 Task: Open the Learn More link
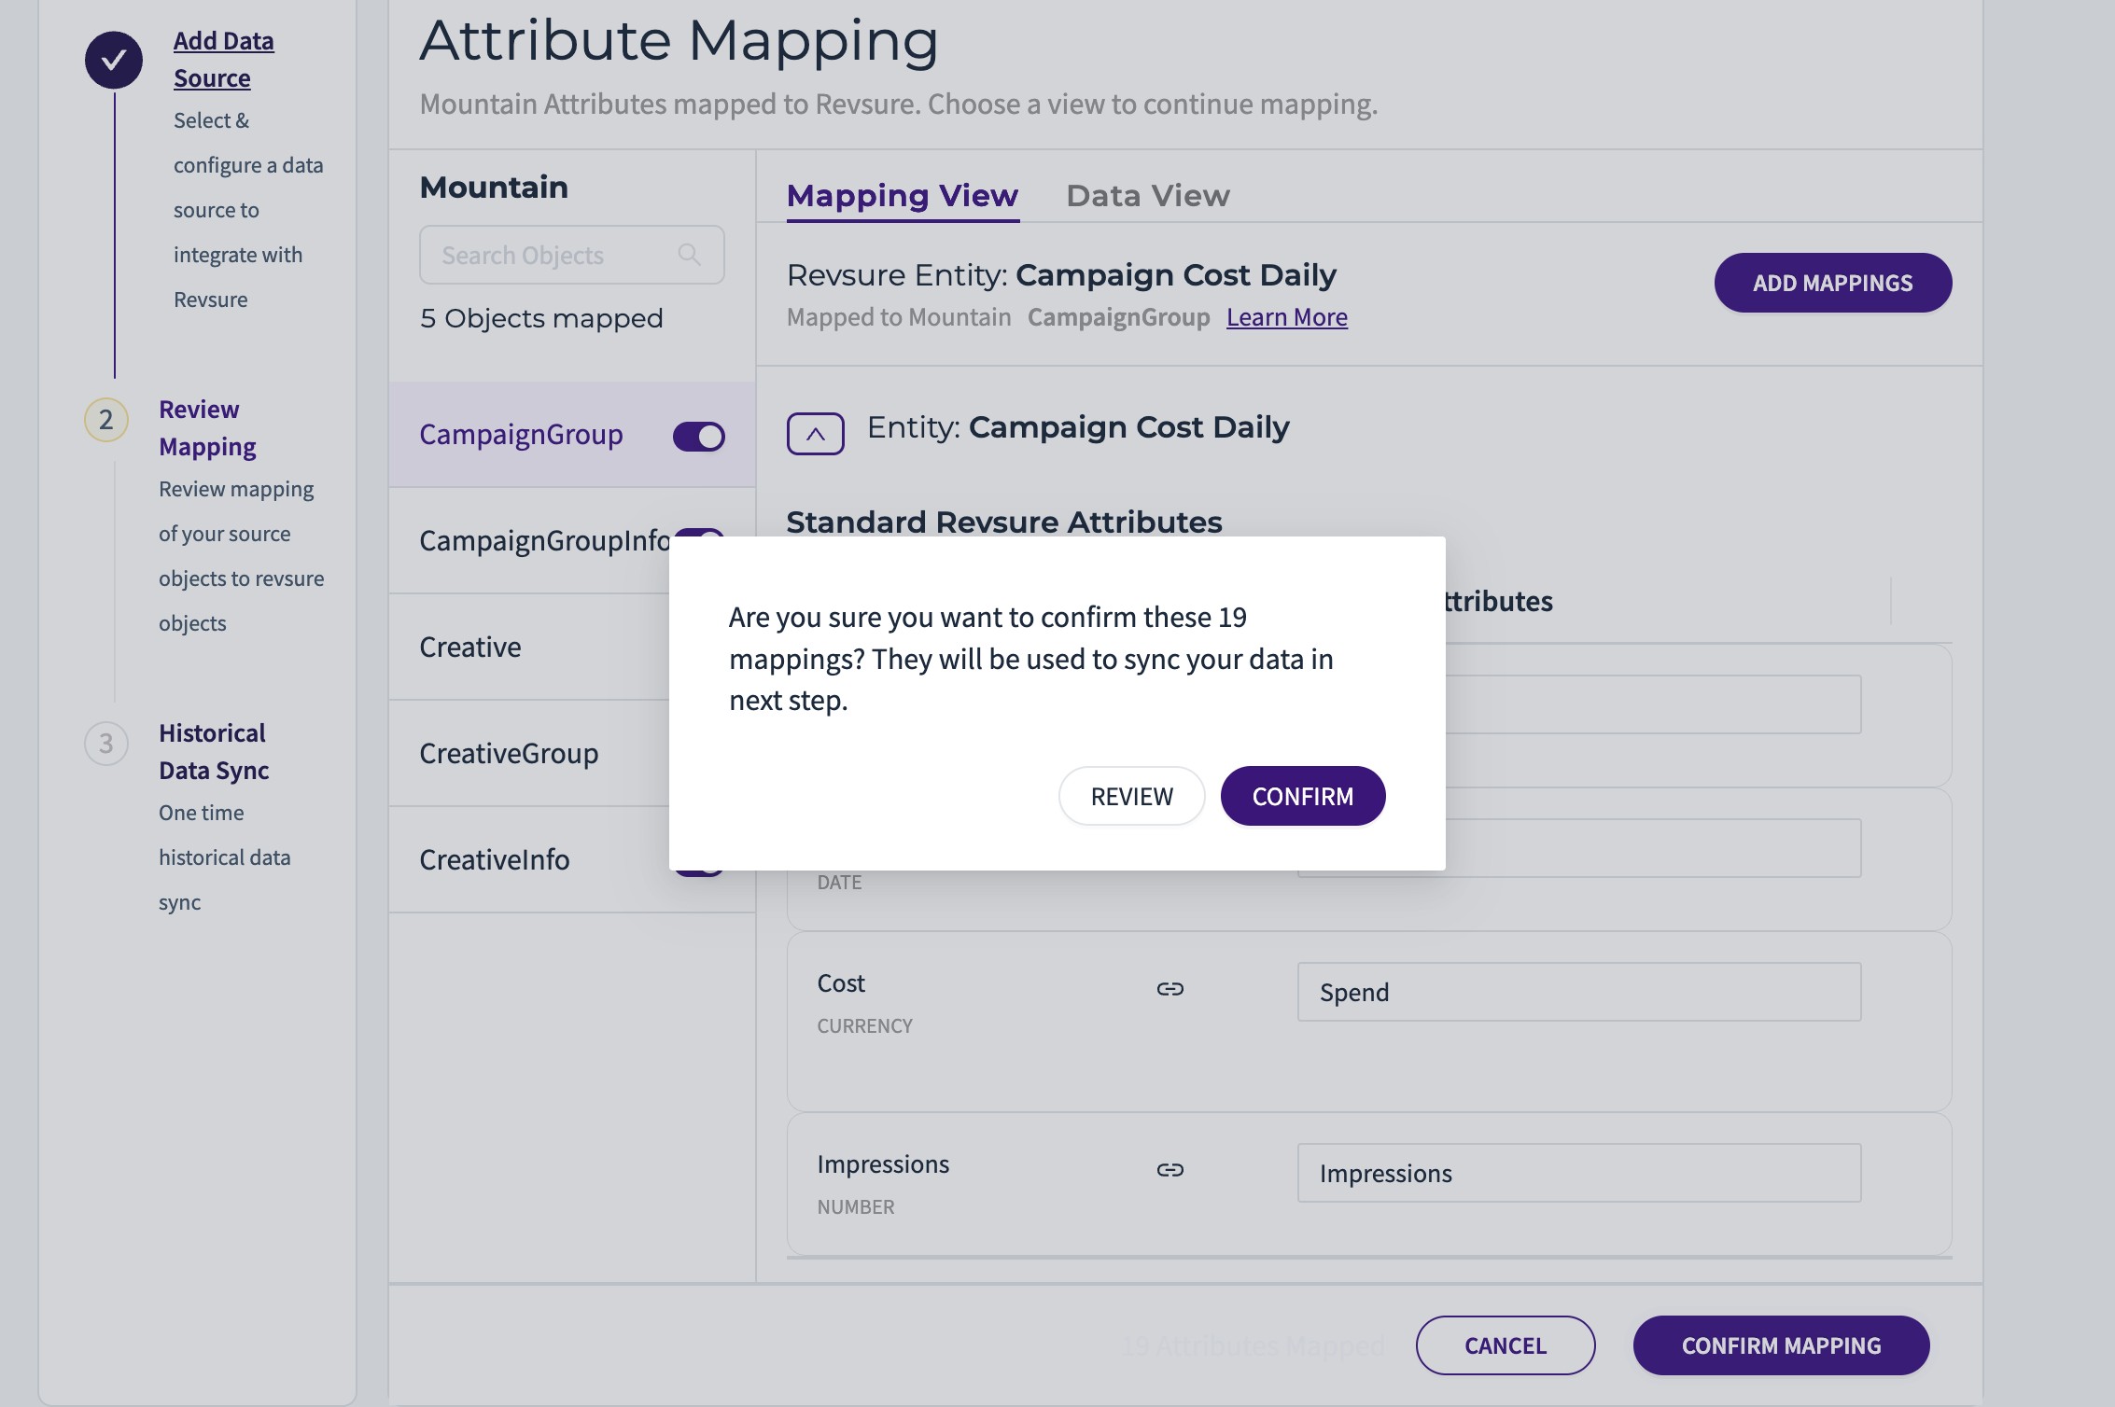[x=1286, y=317]
